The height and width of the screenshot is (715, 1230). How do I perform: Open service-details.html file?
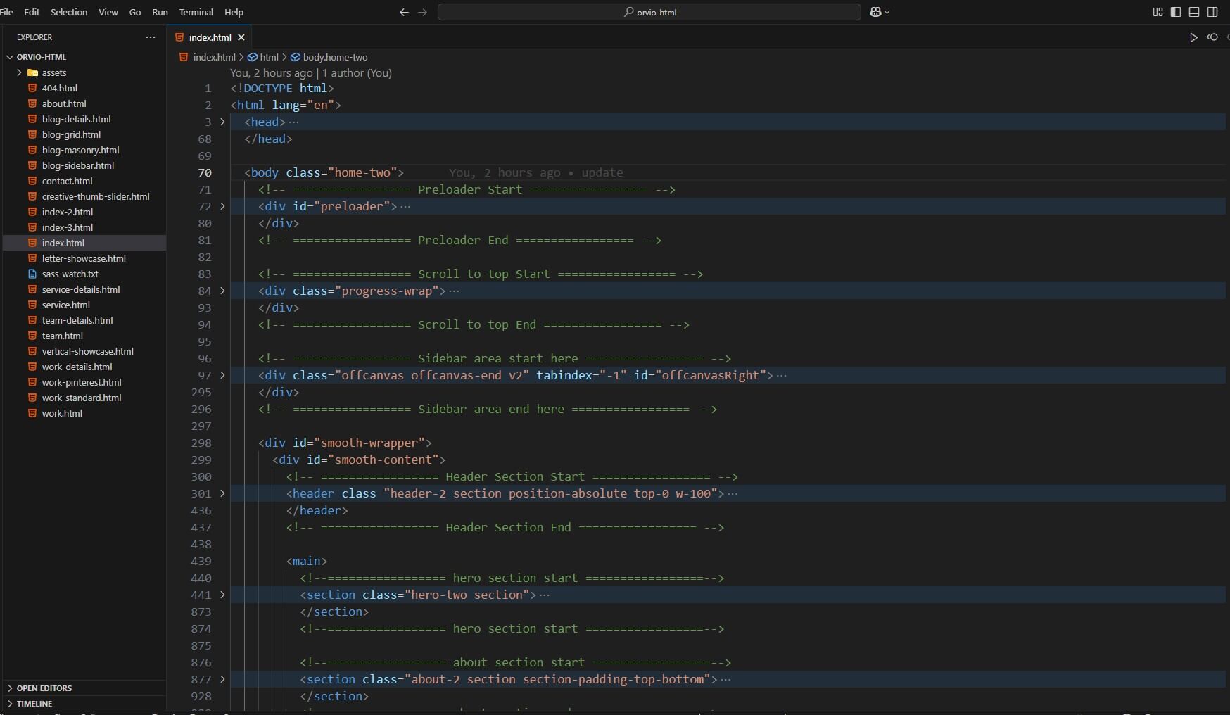point(81,289)
